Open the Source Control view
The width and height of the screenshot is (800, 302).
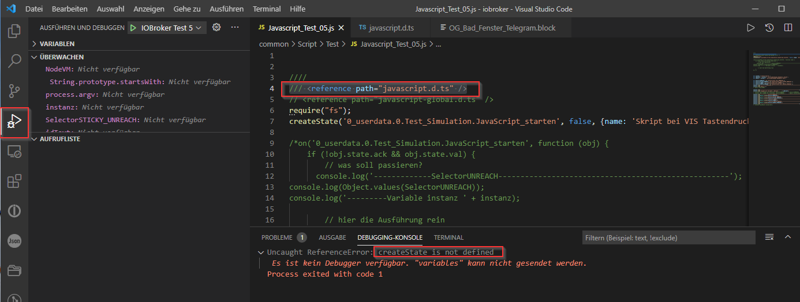tap(14, 91)
